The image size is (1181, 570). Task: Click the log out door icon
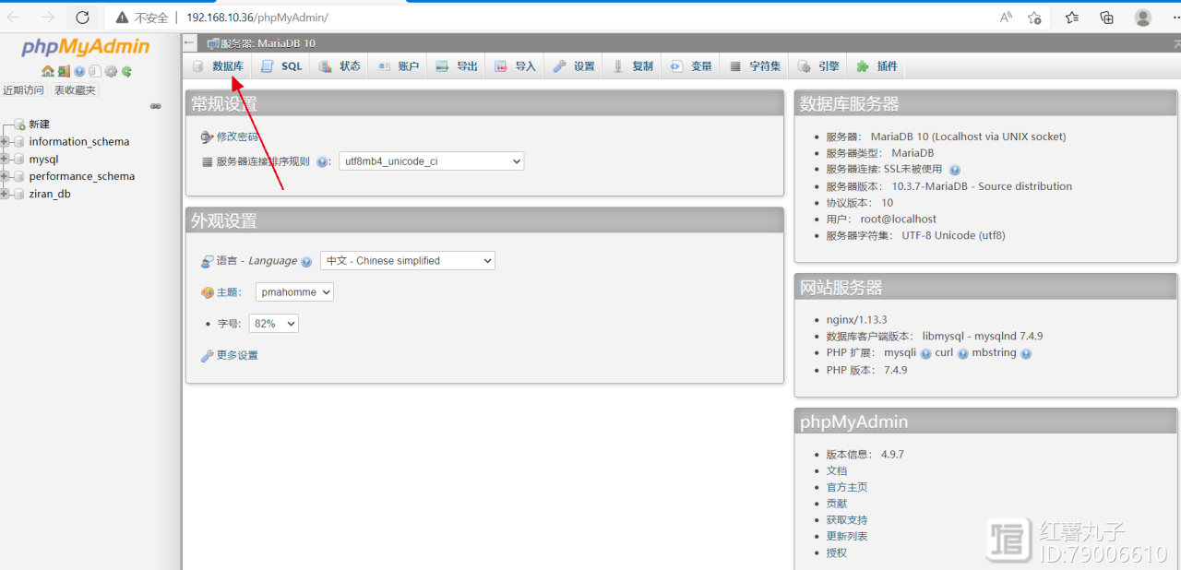[x=64, y=71]
